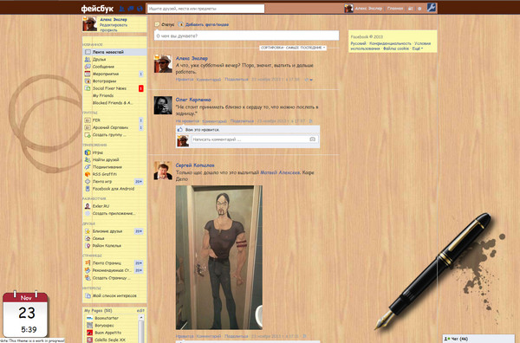
Task: Open the friend requests icon in header
Action: pos(122,9)
